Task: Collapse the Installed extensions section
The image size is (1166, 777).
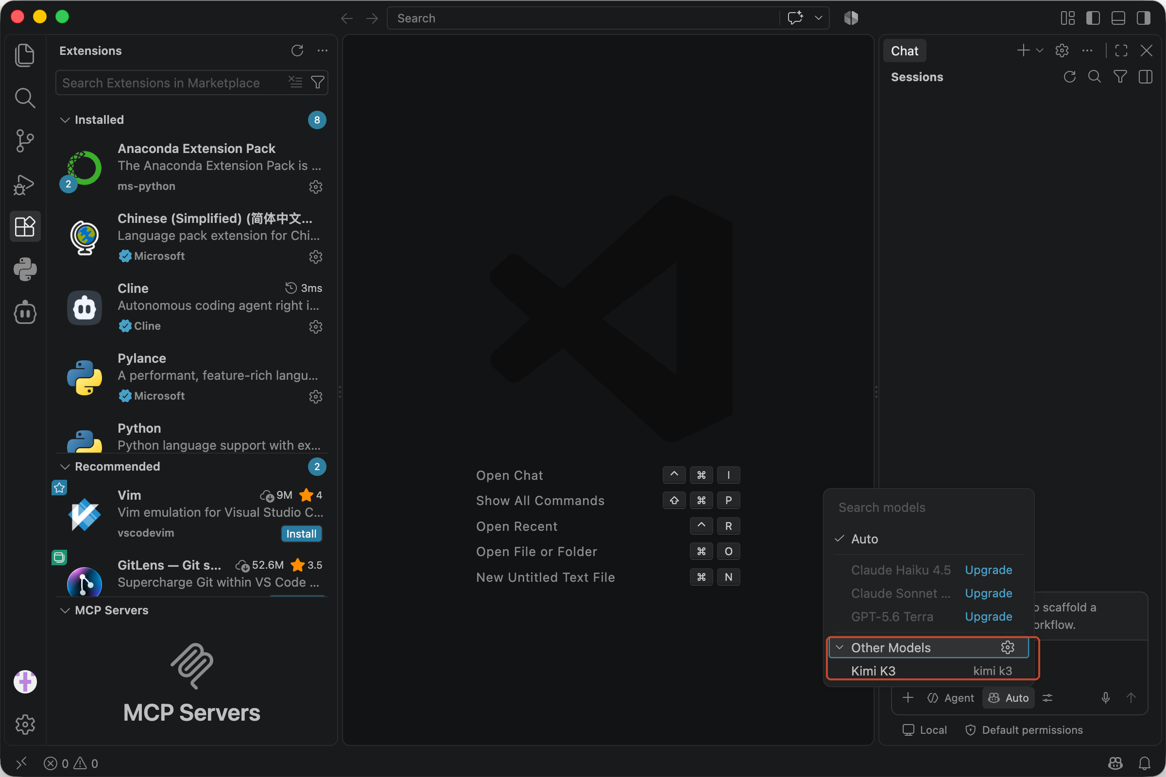Action: point(65,120)
